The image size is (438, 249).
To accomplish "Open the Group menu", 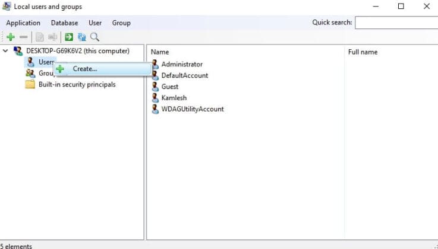I will [121, 23].
